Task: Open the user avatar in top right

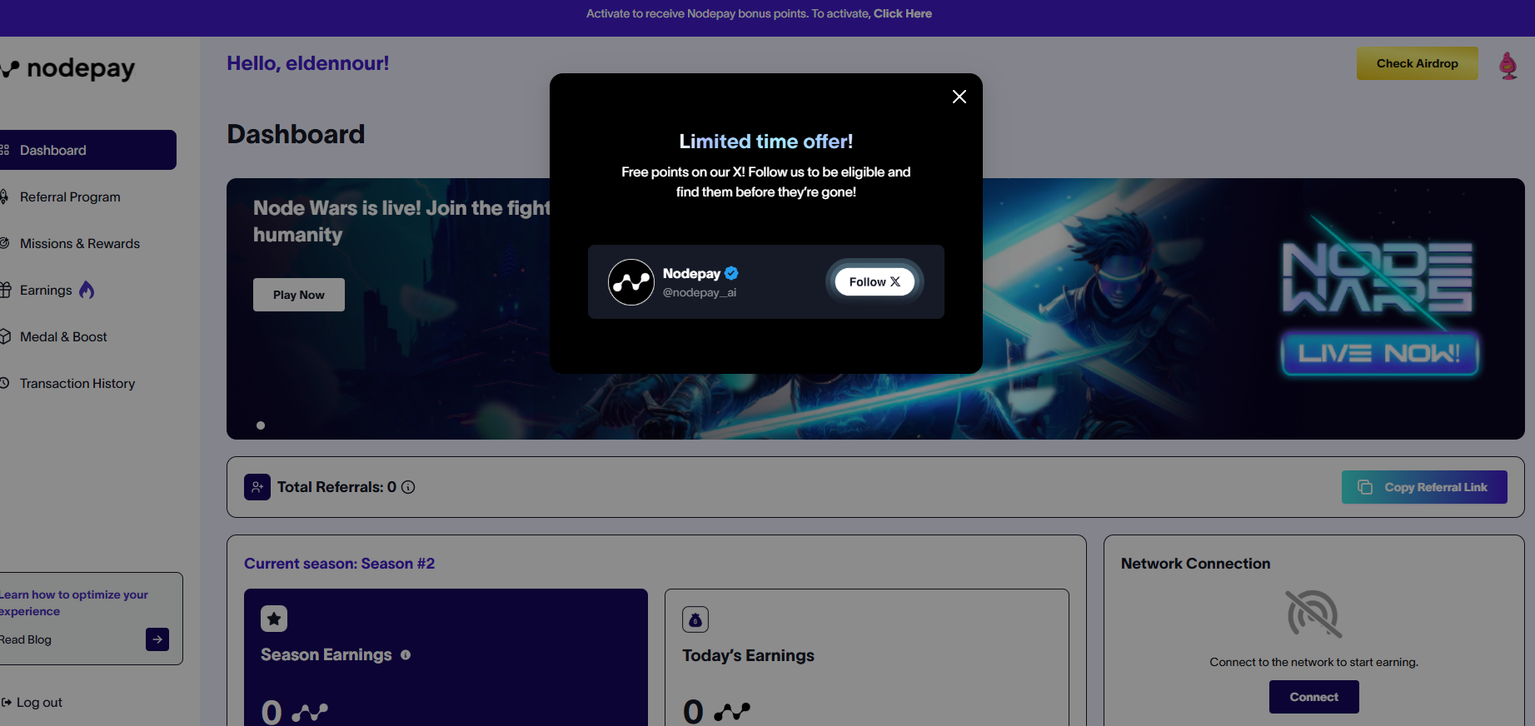Action: (x=1508, y=65)
